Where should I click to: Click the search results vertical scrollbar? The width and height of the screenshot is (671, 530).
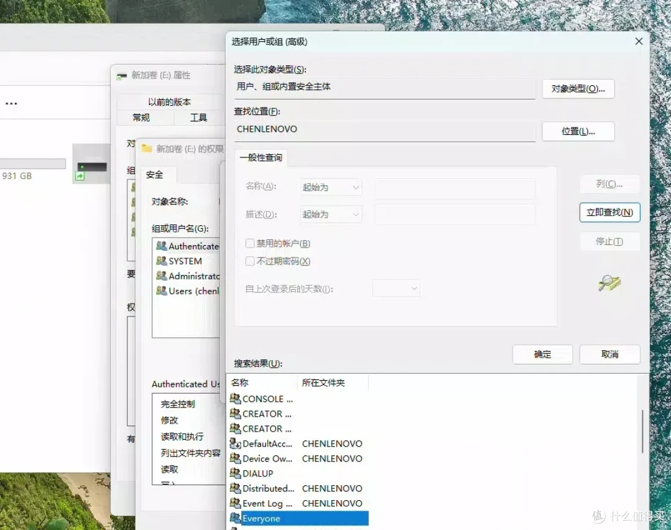coord(642,432)
